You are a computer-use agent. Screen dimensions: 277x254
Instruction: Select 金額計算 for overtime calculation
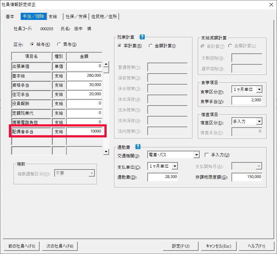151,46
